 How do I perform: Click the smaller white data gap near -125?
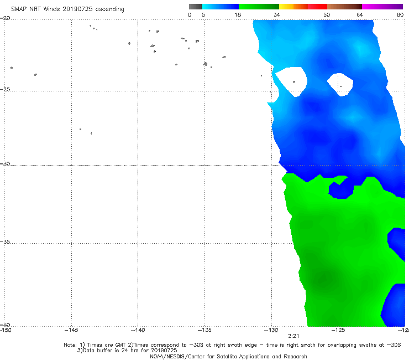click(340, 84)
